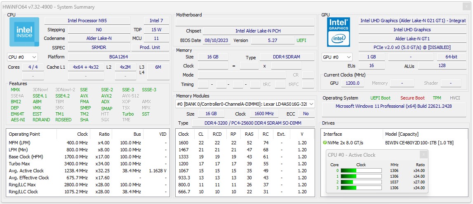
Task: Click the BIOS Date 08/10/2023 field
Action: pyautogui.click(x=217, y=40)
